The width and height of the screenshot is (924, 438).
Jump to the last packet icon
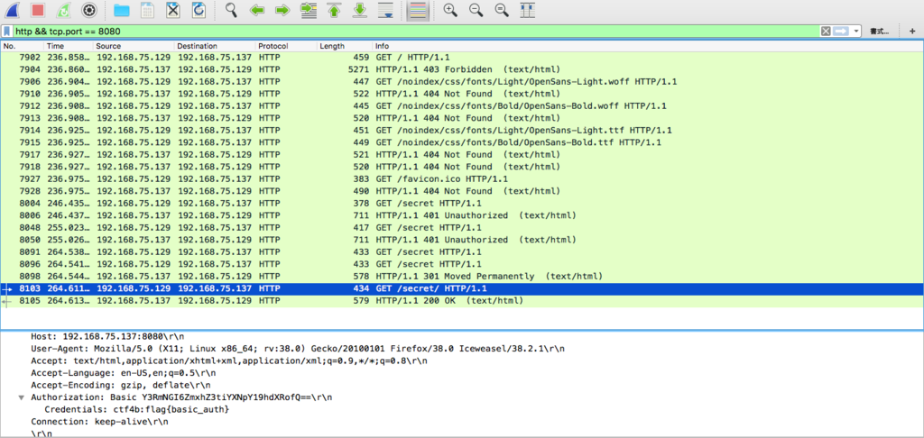pyautogui.click(x=360, y=10)
